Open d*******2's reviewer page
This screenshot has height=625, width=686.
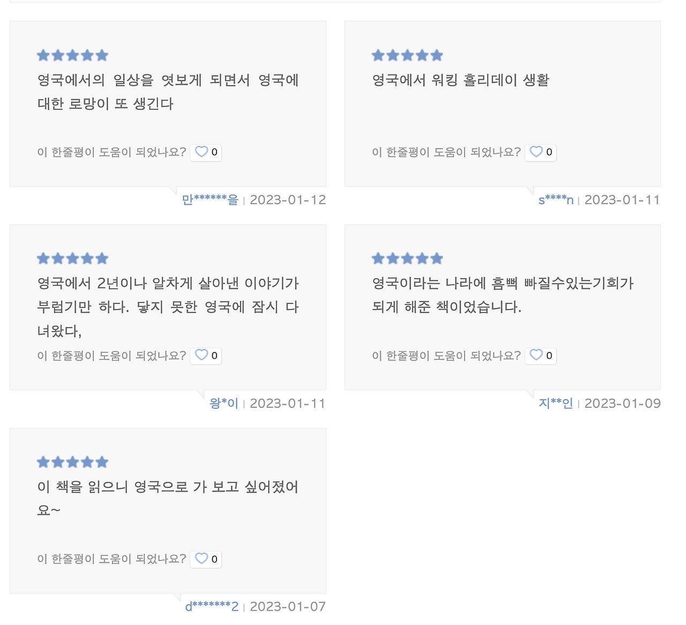coord(212,606)
